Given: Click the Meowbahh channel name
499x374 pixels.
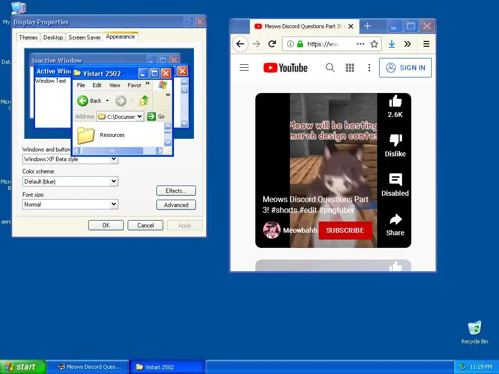Looking at the screenshot, I should (300, 230).
